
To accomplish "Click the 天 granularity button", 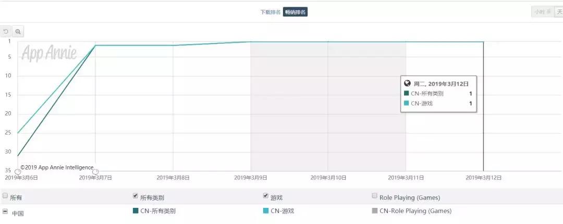I will [559, 12].
